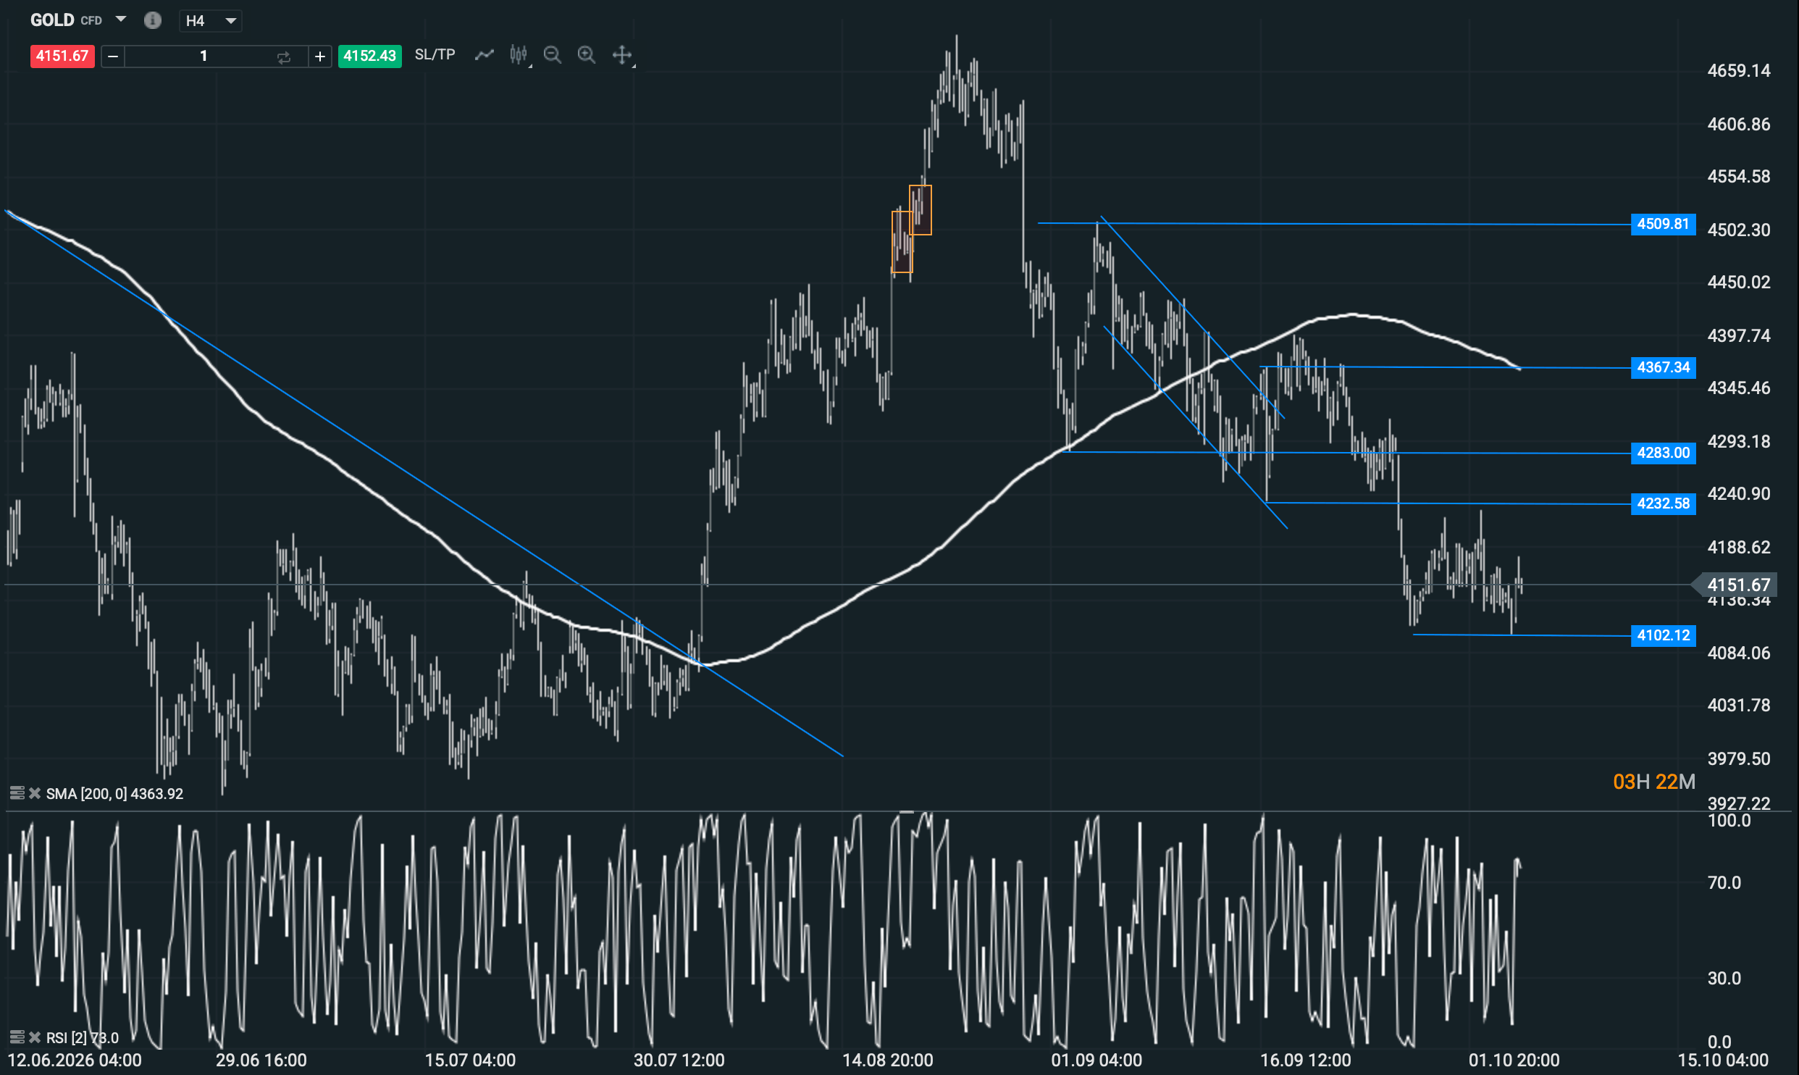Screen dimensions: 1799x1075
Task: Toggle the volume units swap icon
Action: [x=284, y=57]
